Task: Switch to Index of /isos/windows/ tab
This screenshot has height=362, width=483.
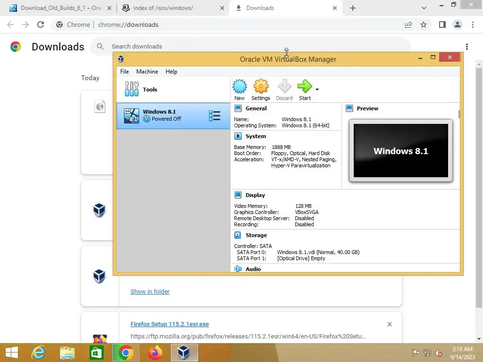Action: (174, 8)
